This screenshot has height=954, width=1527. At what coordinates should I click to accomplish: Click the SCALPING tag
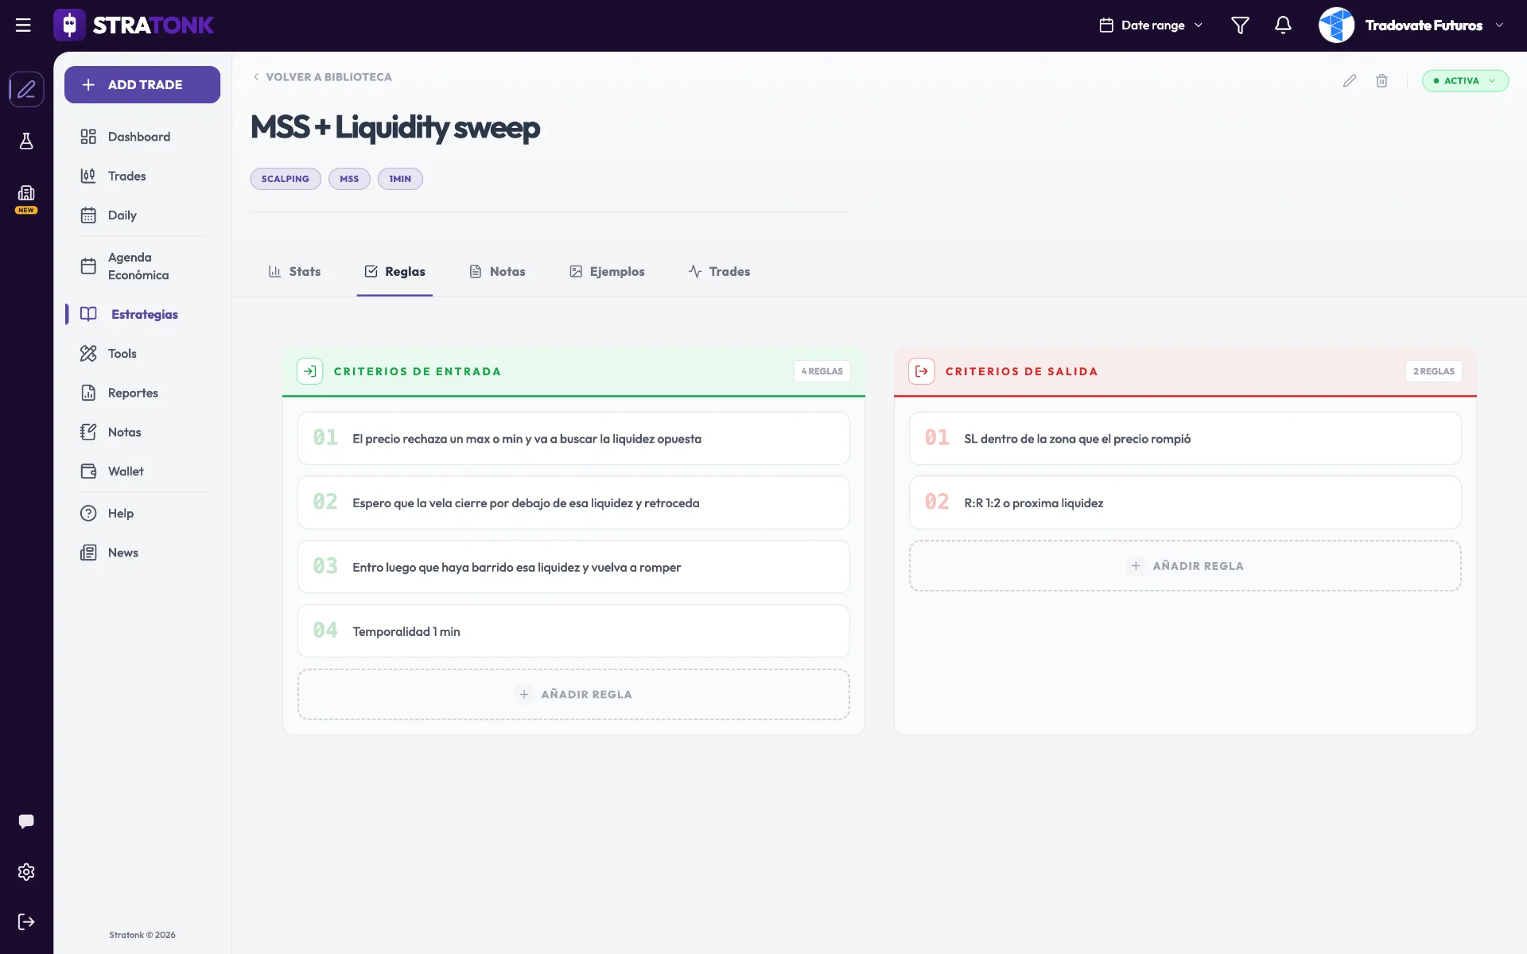click(x=286, y=179)
